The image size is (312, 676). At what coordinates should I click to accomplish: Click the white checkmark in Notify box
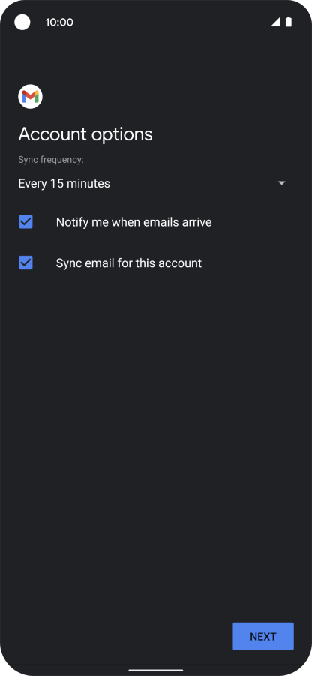coord(25,222)
